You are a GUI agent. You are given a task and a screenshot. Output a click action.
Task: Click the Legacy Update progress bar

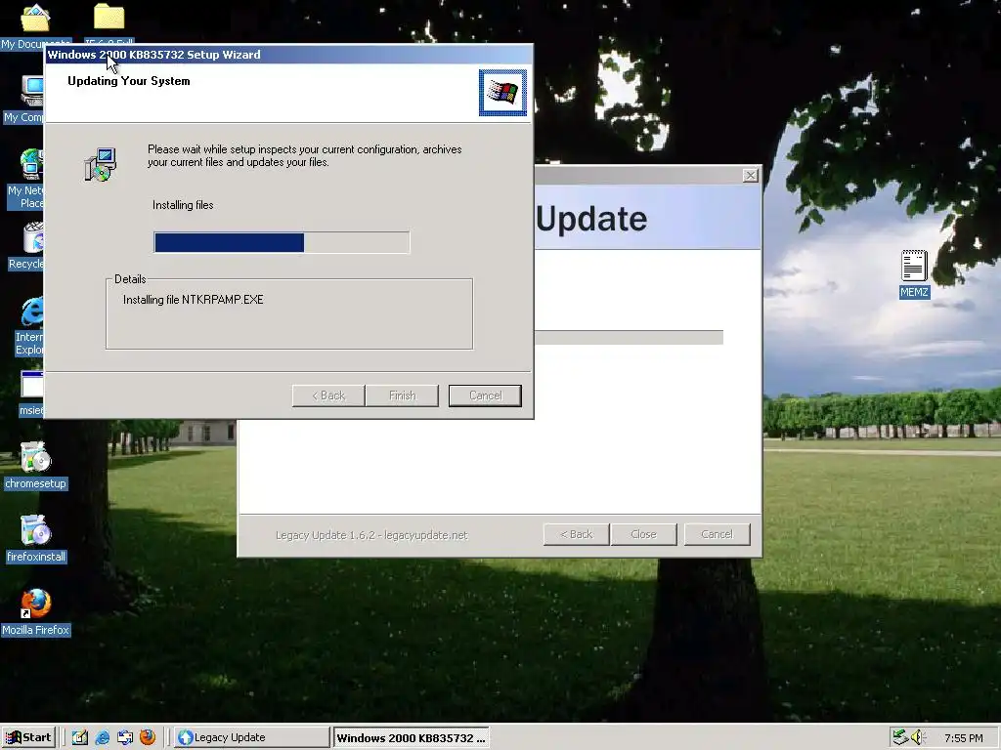click(x=629, y=337)
